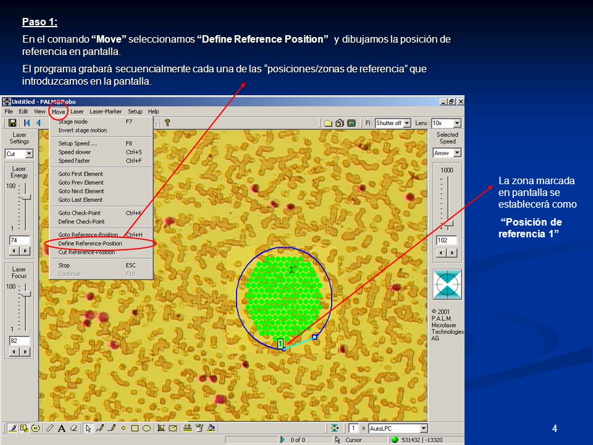Click the green marker labeled 1 on image

point(280,344)
